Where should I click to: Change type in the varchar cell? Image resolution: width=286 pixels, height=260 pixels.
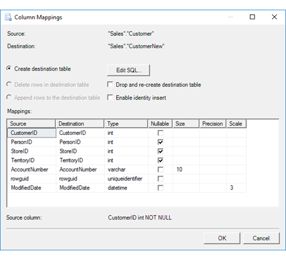[126, 169]
